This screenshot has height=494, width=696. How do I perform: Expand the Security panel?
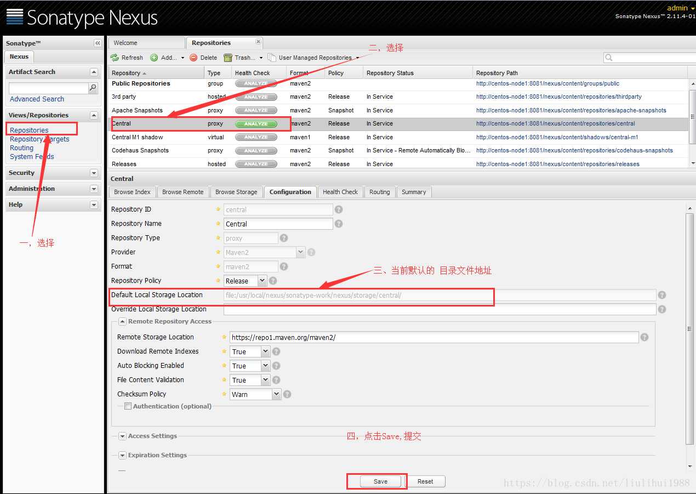coord(94,173)
